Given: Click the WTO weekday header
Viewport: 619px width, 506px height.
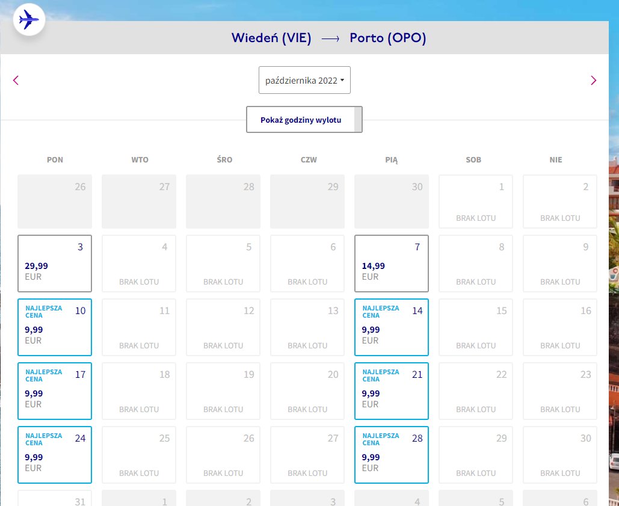Looking at the screenshot, I should [140, 160].
